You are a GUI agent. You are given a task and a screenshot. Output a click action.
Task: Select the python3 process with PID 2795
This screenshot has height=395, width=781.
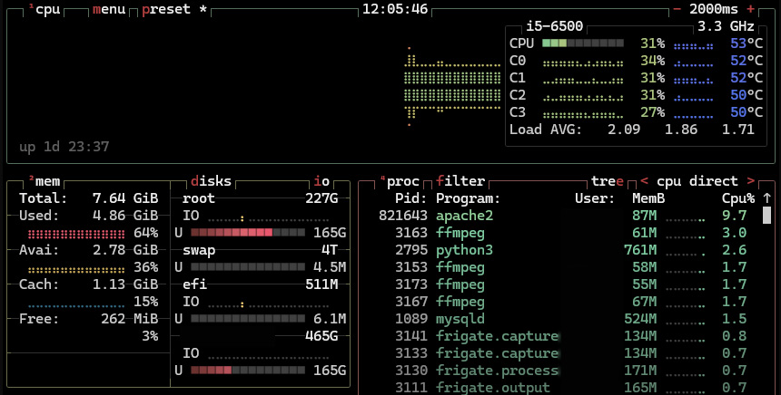[464, 250]
